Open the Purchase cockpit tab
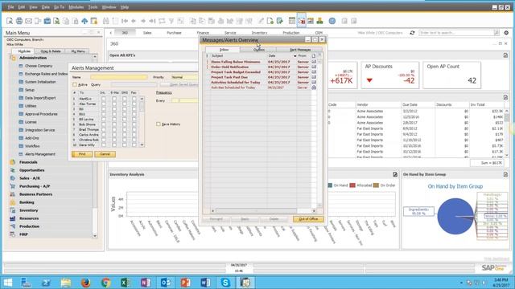This screenshot has width=515, height=289. coord(174,33)
